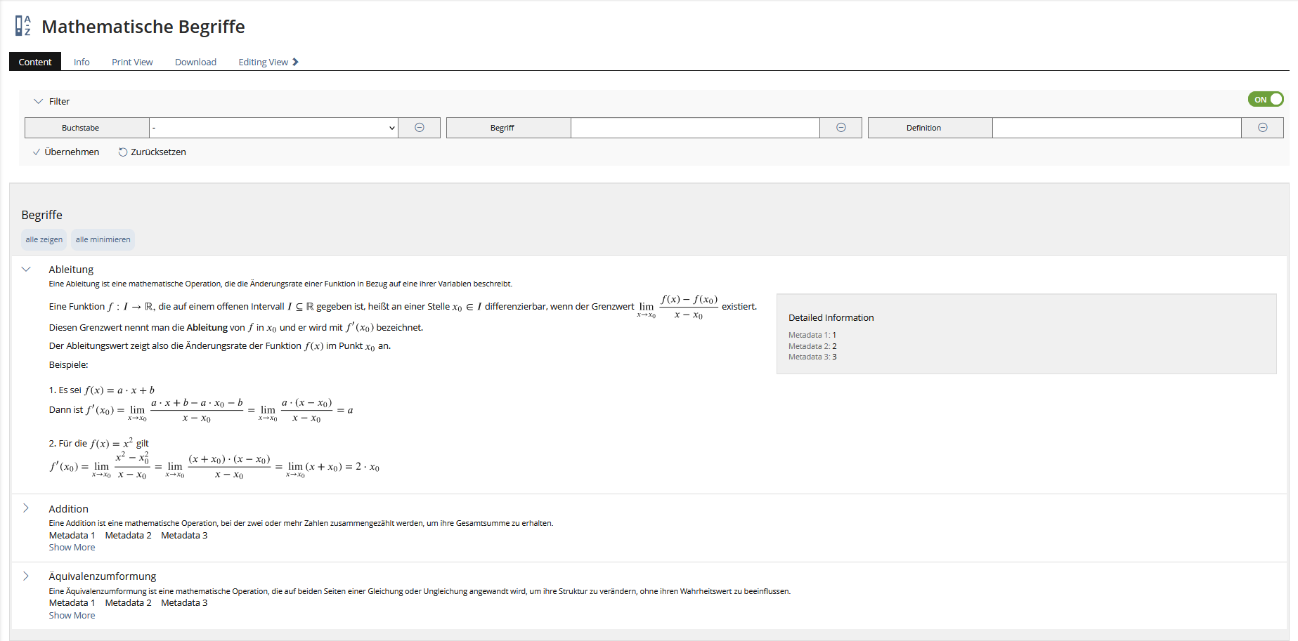Click the arrow next to Editing View
1298x641 pixels.
296,62
